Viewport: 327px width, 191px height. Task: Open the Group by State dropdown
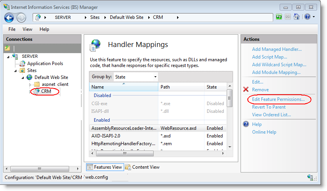136,77
